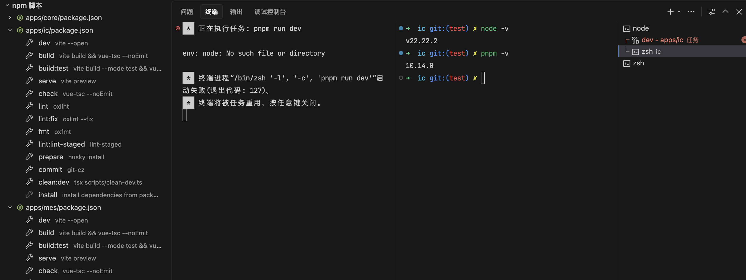Collapse apps/mes/package.json tree node
The width and height of the screenshot is (746, 280).
point(10,207)
